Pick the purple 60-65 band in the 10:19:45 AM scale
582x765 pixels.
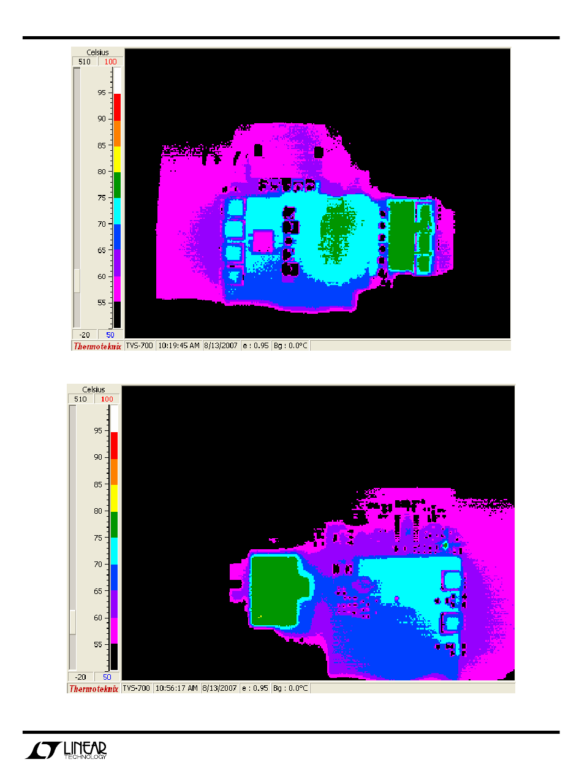click(x=117, y=263)
